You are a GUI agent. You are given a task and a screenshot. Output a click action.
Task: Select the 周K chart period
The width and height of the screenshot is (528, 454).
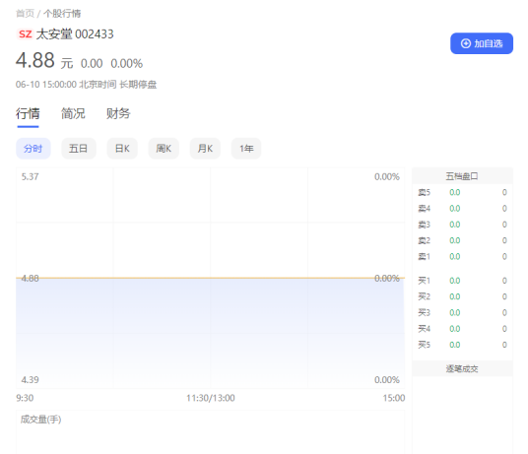click(164, 149)
